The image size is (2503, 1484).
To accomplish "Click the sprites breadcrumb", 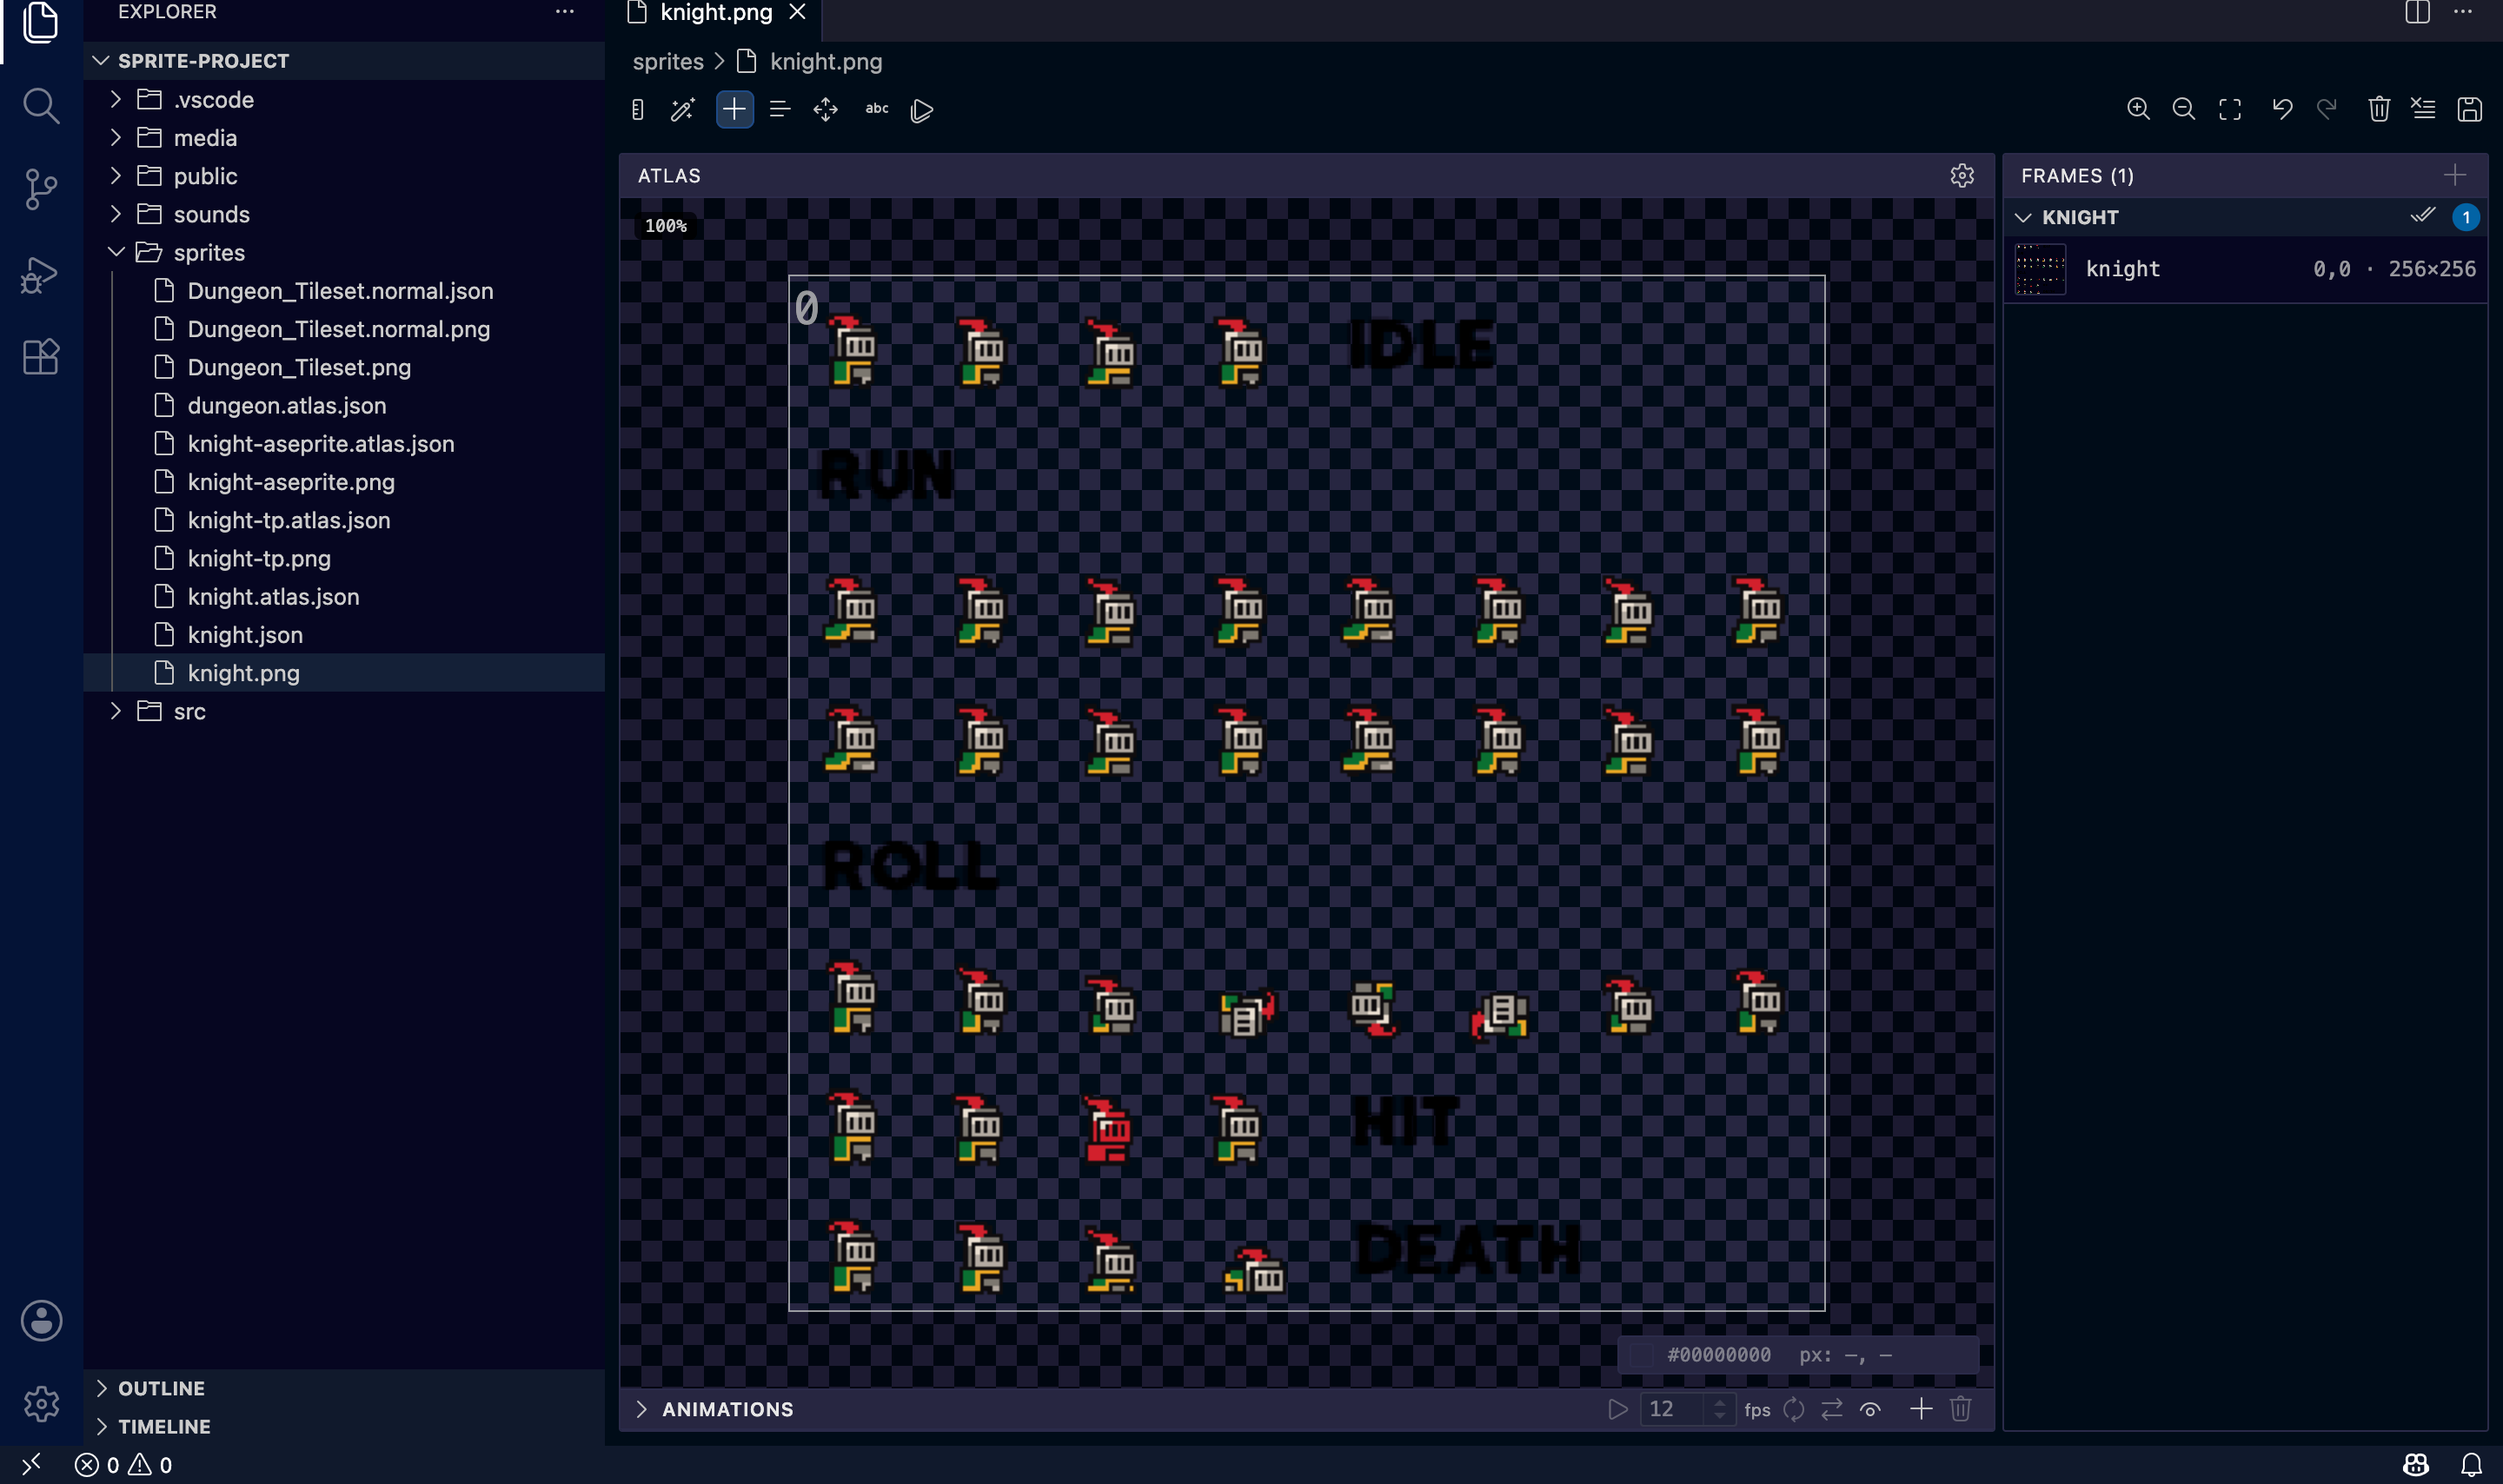I will pyautogui.click(x=668, y=62).
